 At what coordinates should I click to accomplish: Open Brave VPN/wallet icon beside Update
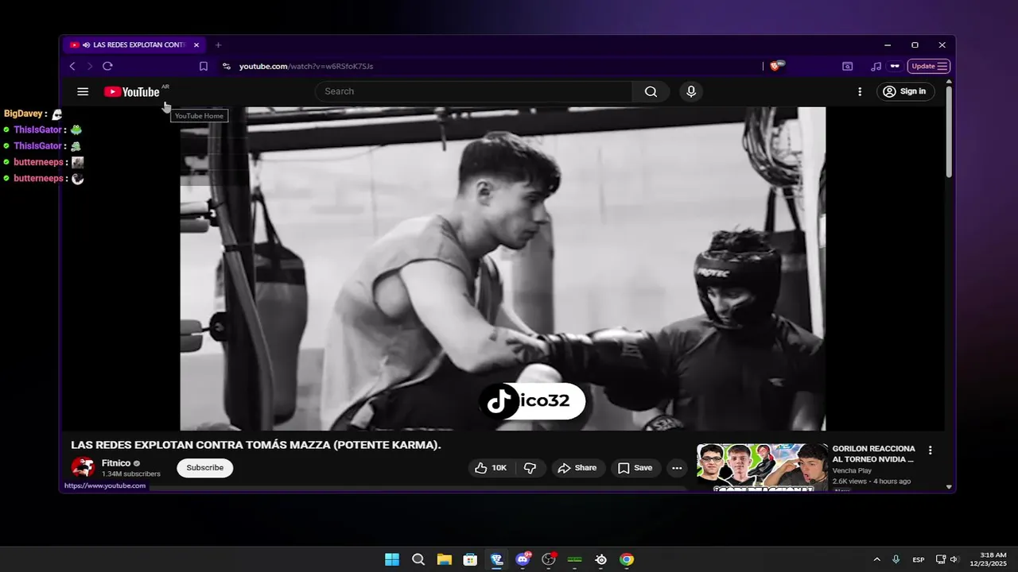tap(895, 66)
